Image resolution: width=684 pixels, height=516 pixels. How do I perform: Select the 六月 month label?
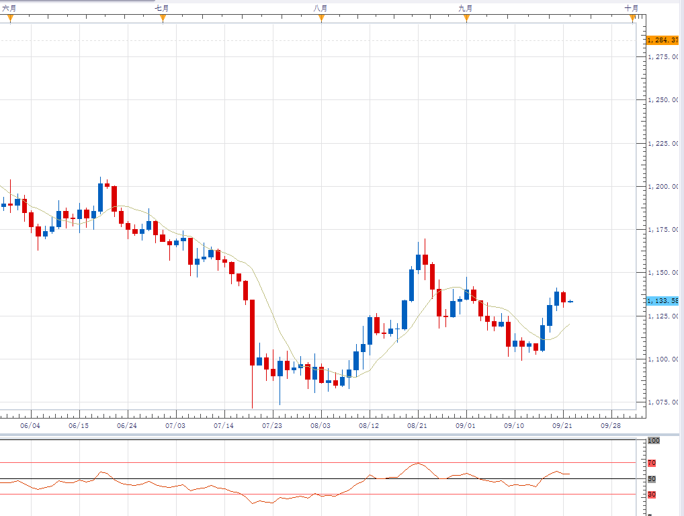point(9,8)
